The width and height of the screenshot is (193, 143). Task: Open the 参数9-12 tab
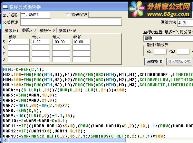click(47, 31)
